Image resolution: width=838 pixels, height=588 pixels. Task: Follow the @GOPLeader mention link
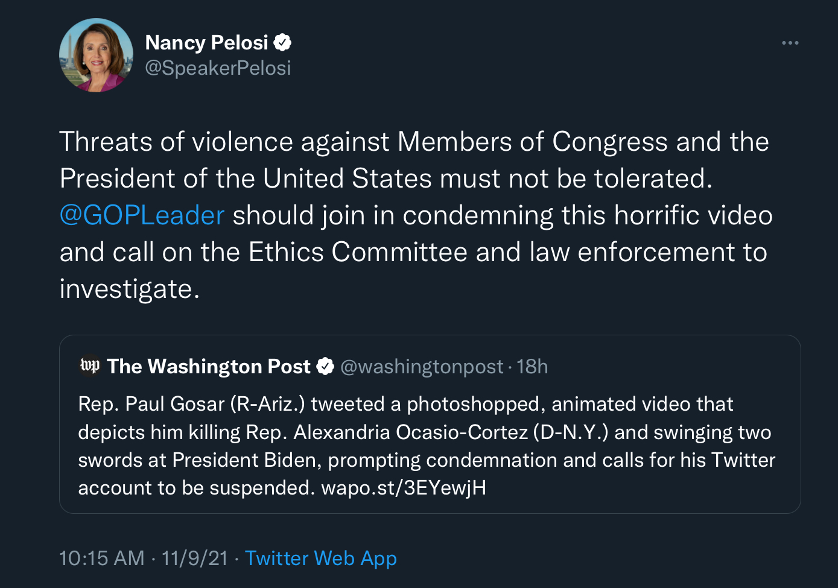coord(142,215)
